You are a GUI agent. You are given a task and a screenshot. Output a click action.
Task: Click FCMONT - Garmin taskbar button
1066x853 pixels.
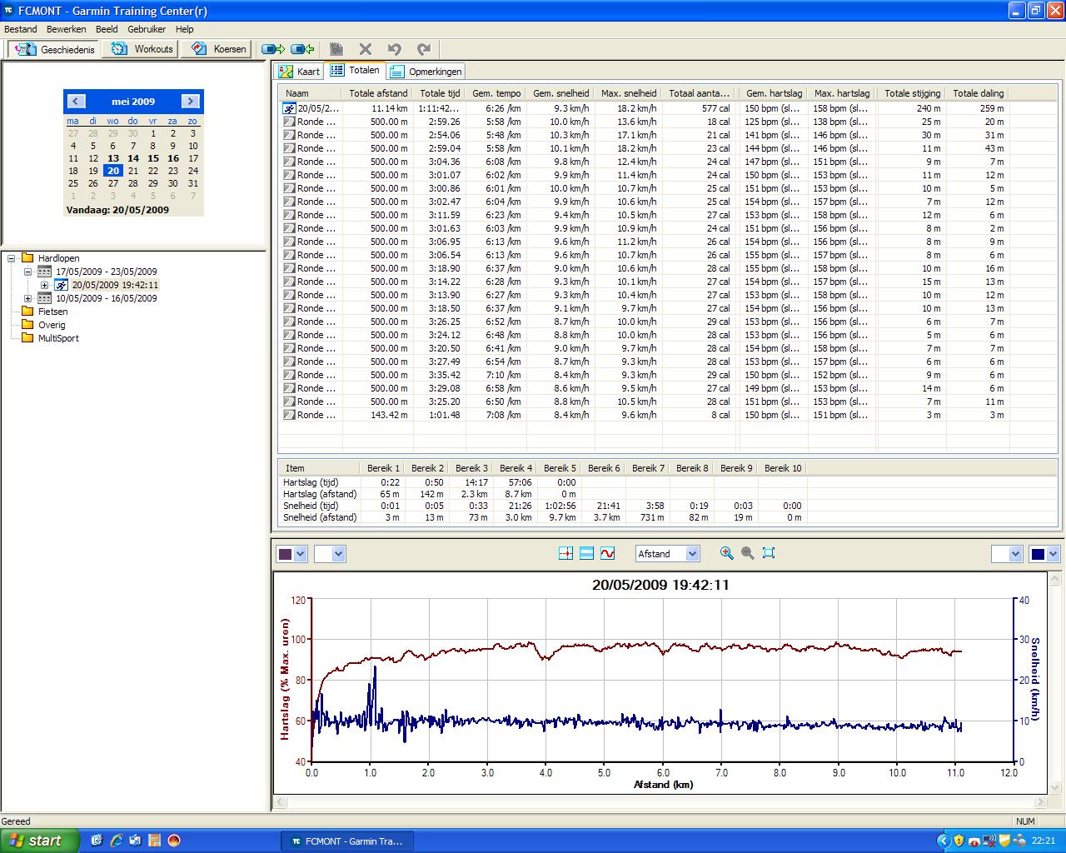coord(346,841)
